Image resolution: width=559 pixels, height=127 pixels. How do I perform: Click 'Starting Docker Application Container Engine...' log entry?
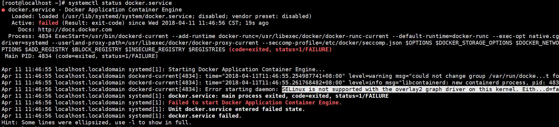click(x=247, y=69)
